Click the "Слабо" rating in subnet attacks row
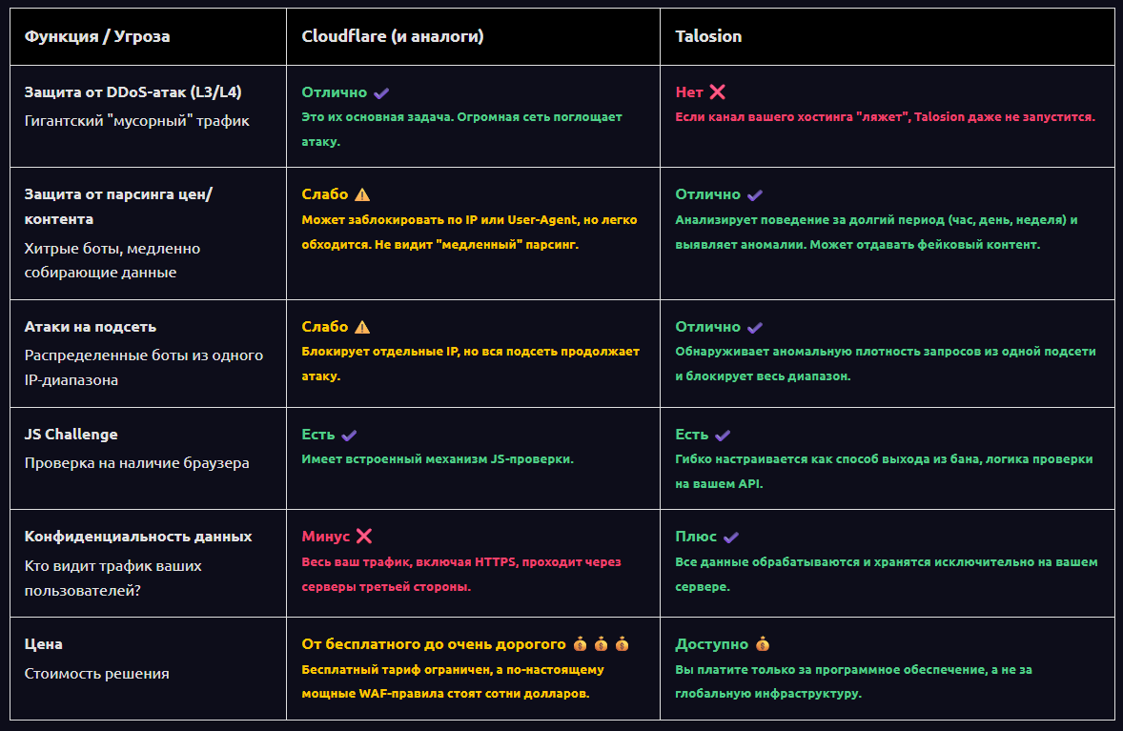This screenshot has height=731, width=1123. click(x=325, y=327)
